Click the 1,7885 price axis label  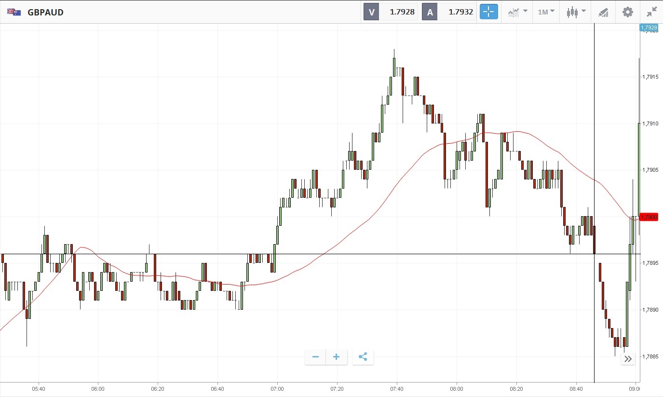click(649, 356)
